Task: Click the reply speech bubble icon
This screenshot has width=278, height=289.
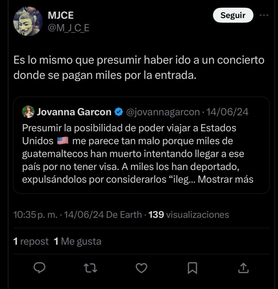Action: click(x=39, y=268)
